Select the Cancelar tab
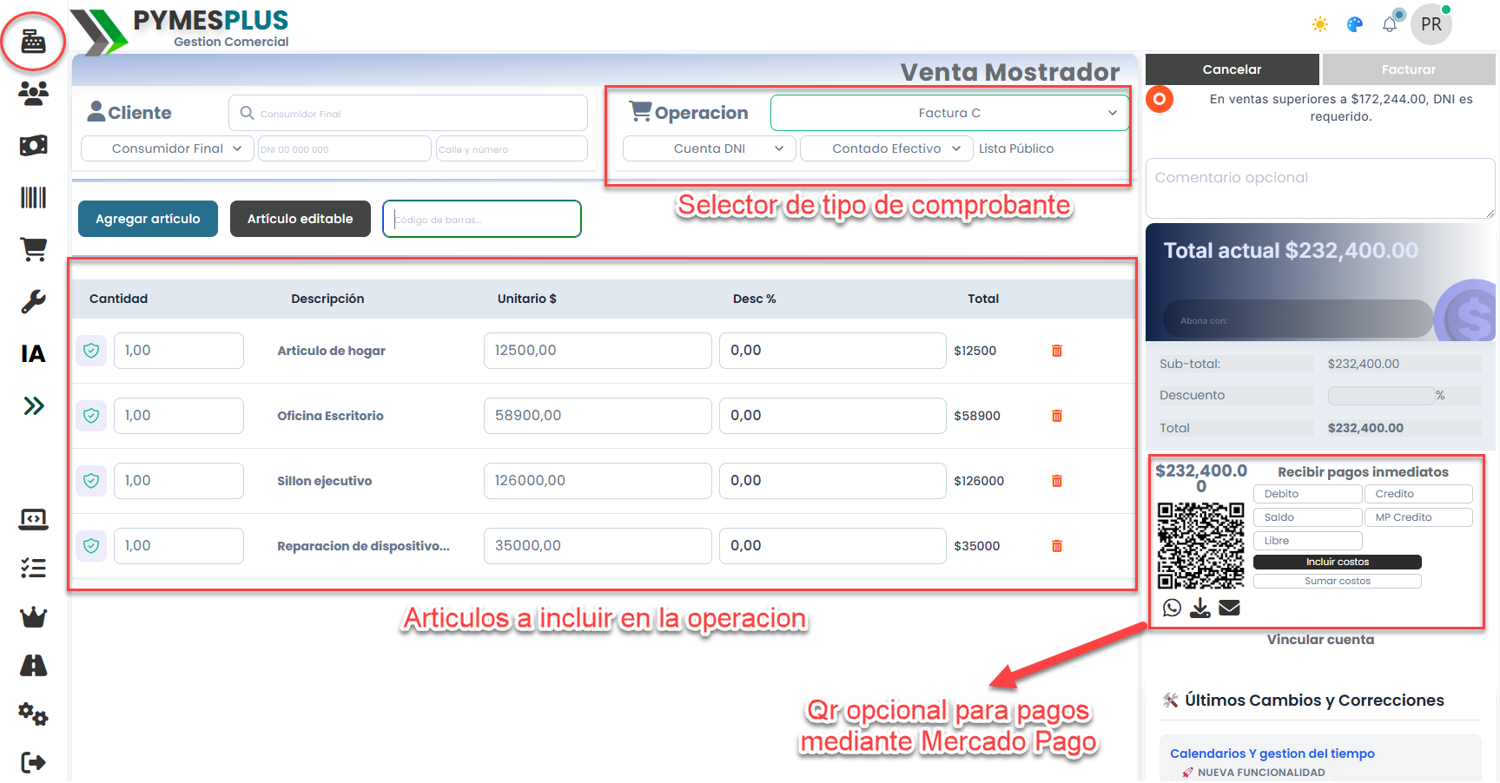 [1232, 69]
